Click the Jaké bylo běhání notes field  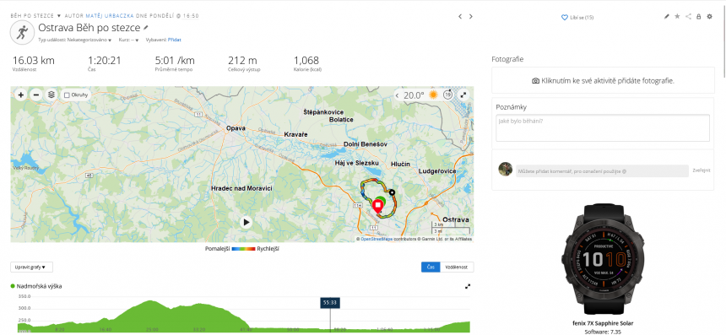pyautogui.click(x=603, y=127)
